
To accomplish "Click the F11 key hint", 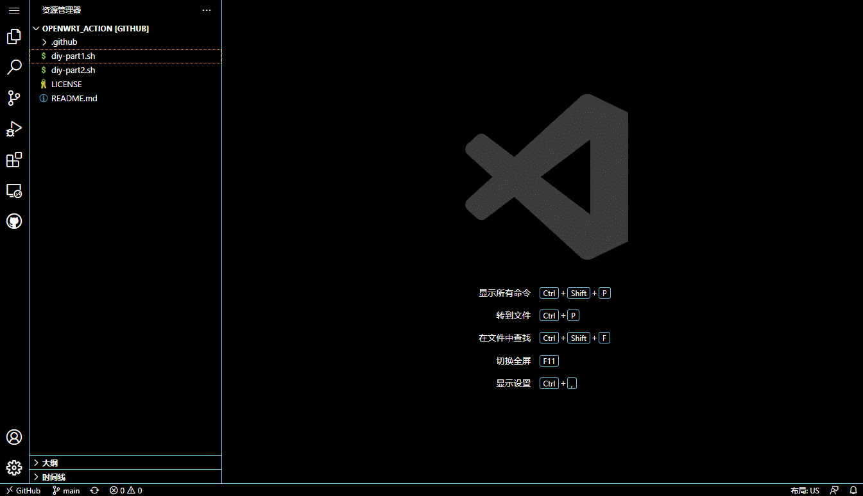I will [x=549, y=361].
